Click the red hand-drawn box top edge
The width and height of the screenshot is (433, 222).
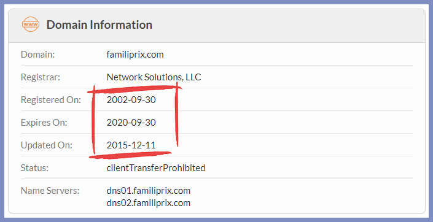135,89
